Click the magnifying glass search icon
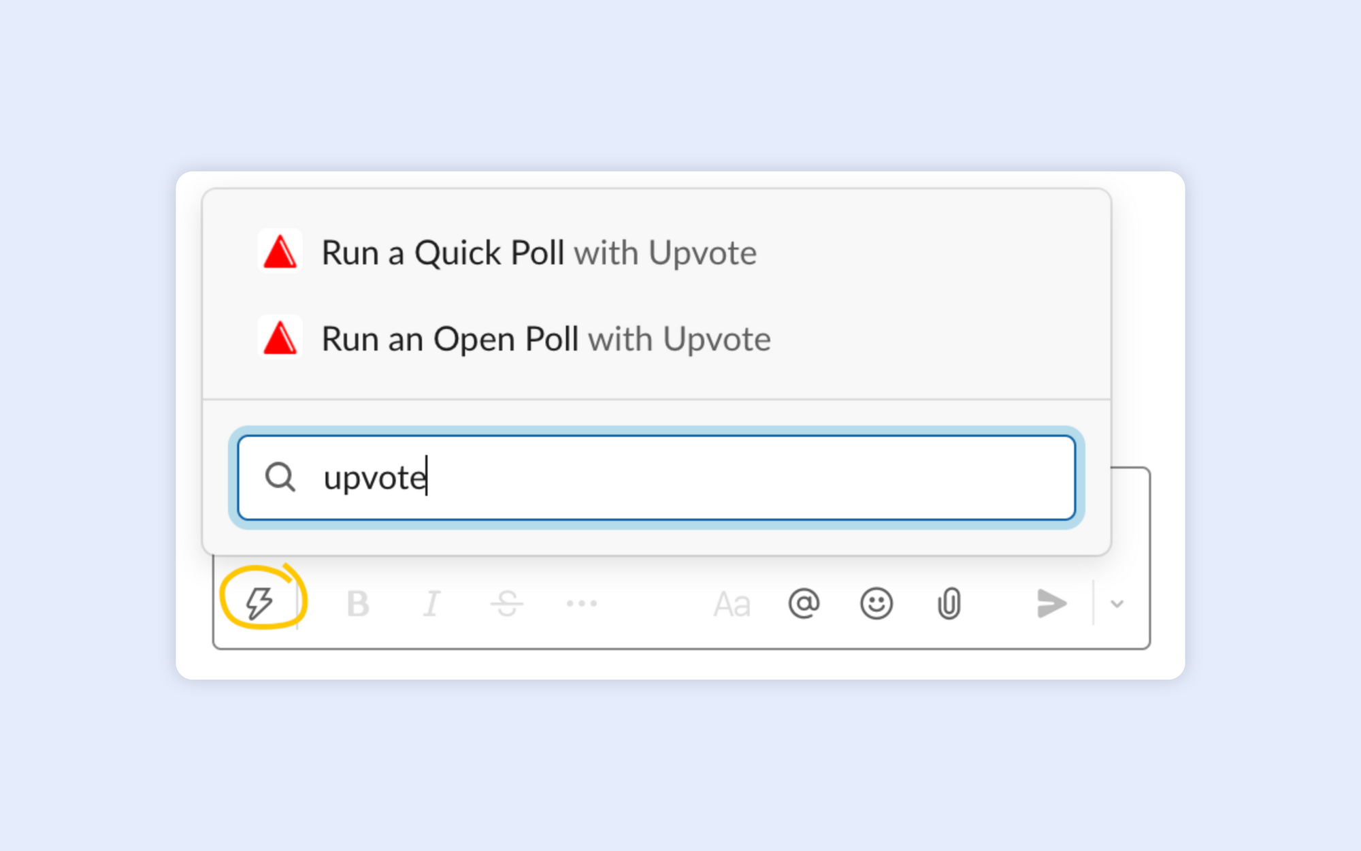 [280, 477]
